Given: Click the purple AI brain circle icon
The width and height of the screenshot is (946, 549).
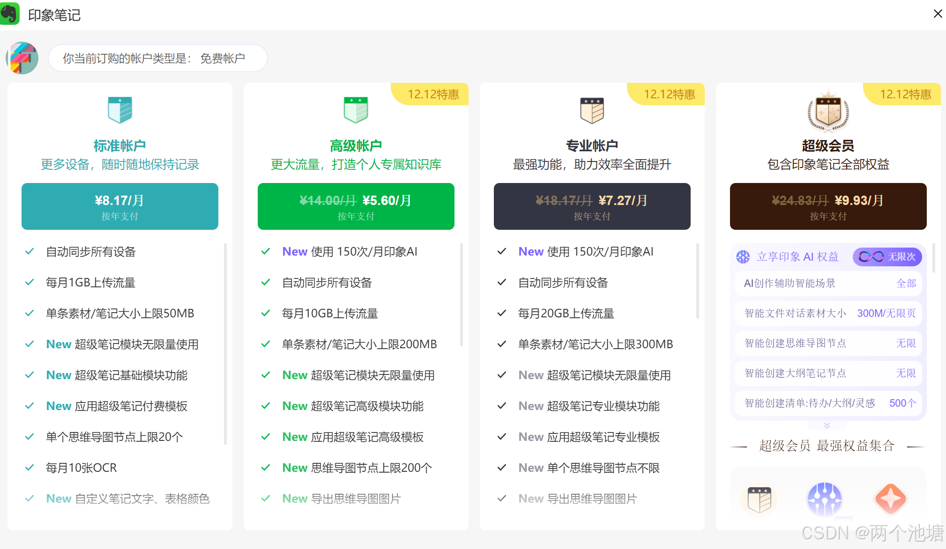Looking at the screenshot, I should pos(824,499).
